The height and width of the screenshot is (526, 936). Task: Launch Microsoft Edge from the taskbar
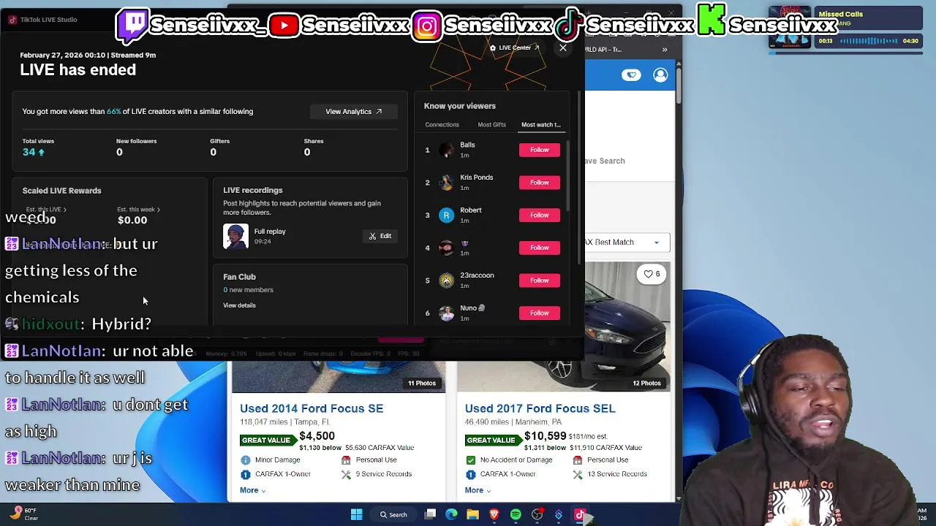[x=452, y=515]
